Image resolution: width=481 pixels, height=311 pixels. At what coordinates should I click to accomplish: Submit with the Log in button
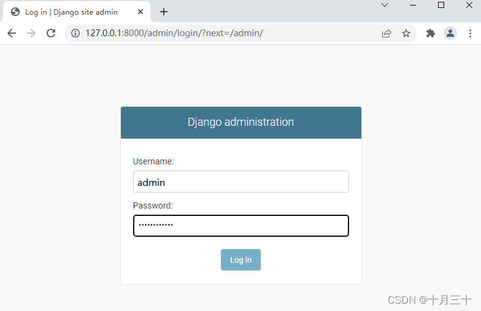pos(240,260)
